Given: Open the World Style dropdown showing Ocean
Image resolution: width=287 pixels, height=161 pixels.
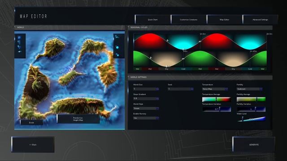Looking at the screenshot, I should (146, 108).
